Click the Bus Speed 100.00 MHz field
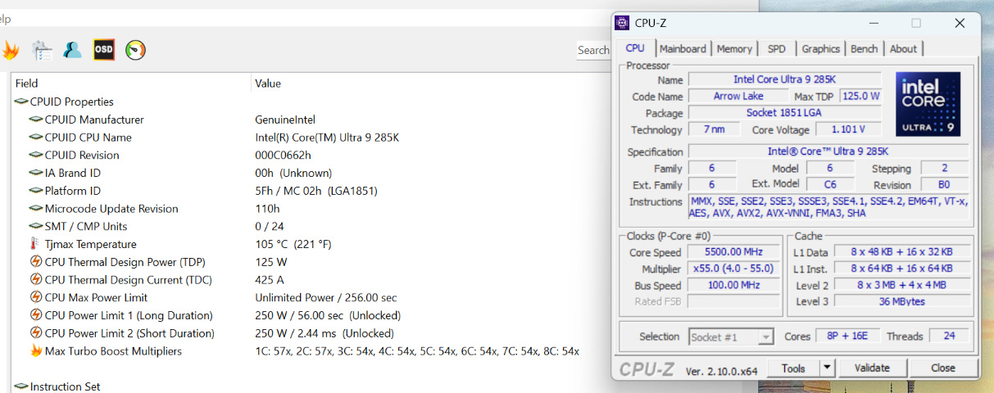 point(732,286)
